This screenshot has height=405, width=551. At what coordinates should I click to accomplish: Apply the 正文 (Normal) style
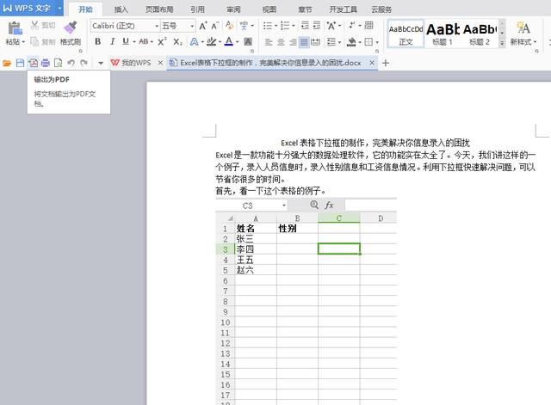406,34
